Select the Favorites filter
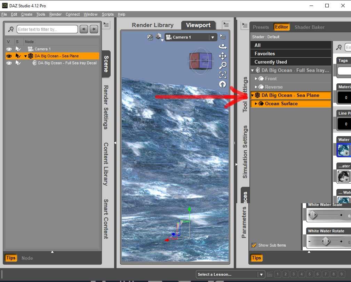 pos(290,53)
